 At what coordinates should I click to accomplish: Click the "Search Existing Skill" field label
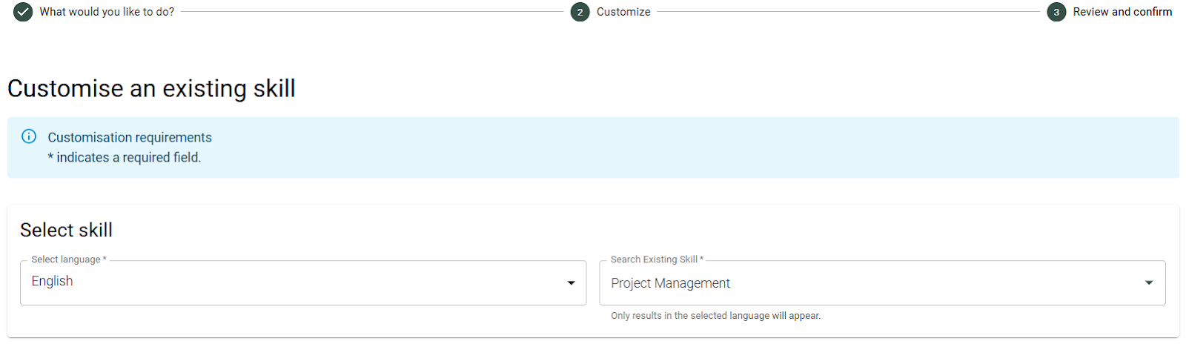pyautogui.click(x=654, y=259)
